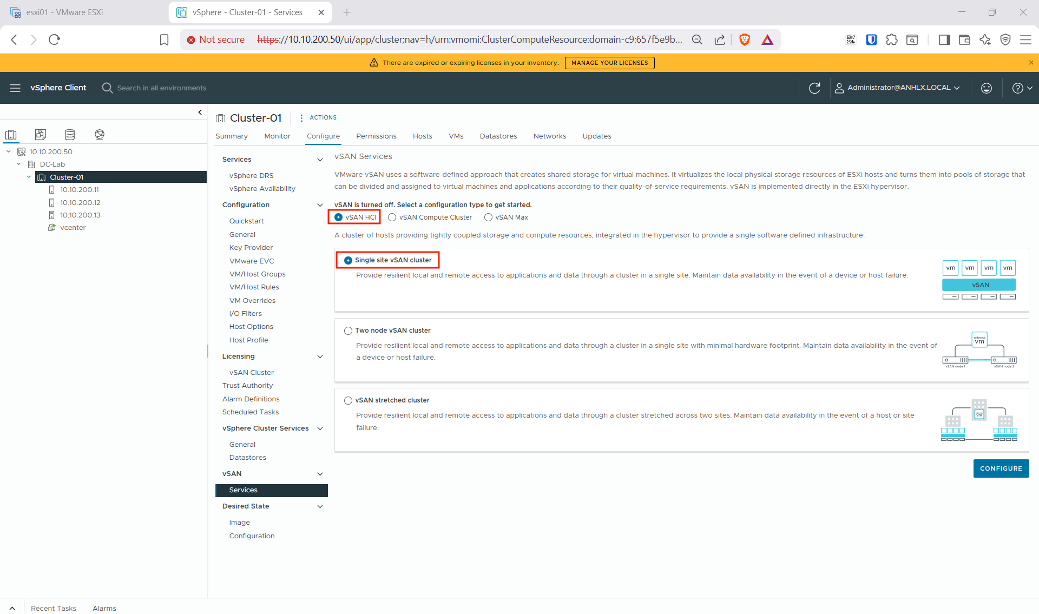Open the VMware EVC settings

pos(251,261)
